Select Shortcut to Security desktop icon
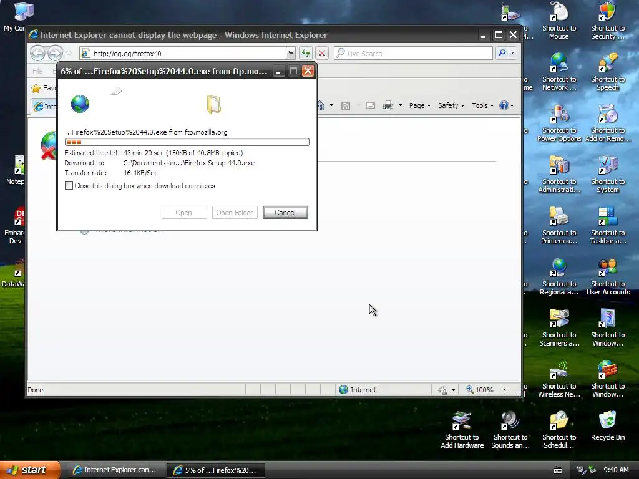Viewport: 639px width, 479px height. pyautogui.click(x=608, y=21)
